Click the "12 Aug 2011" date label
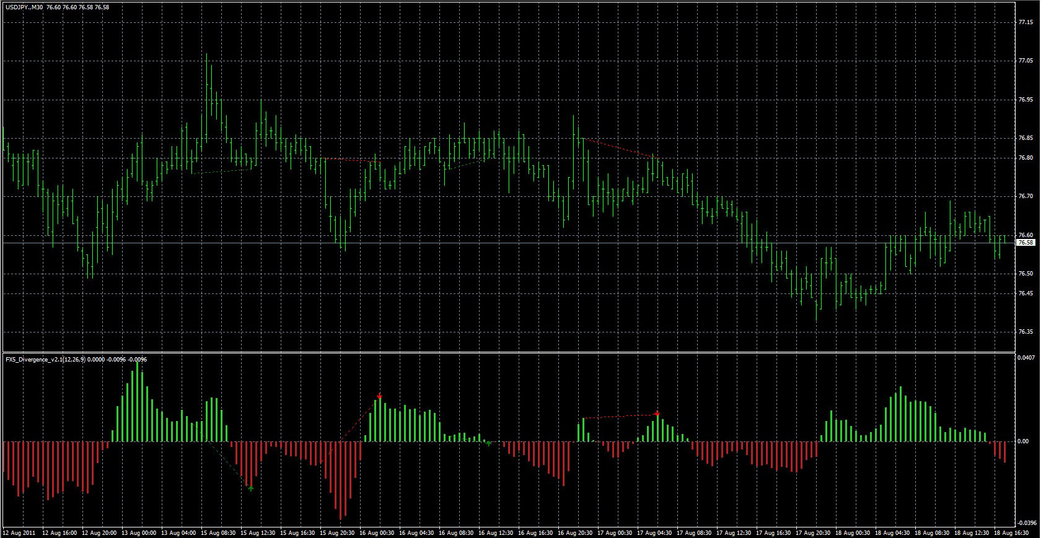 pos(18,532)
